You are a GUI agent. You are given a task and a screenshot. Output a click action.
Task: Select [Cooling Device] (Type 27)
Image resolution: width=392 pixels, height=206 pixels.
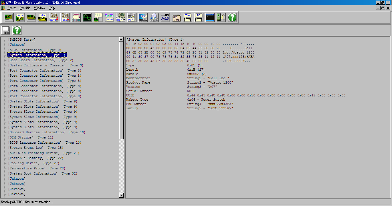33,163
